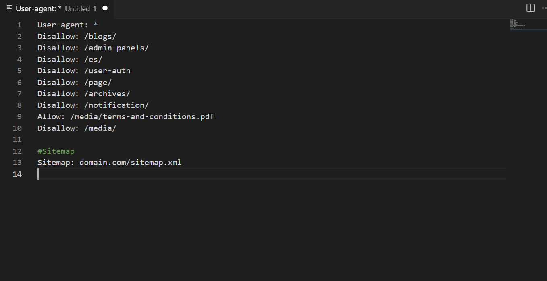This screenshot has height=281, width=547.
Task: Select line number 9 in the gutter
Action: pyautogui.click(x=19, y=117)
